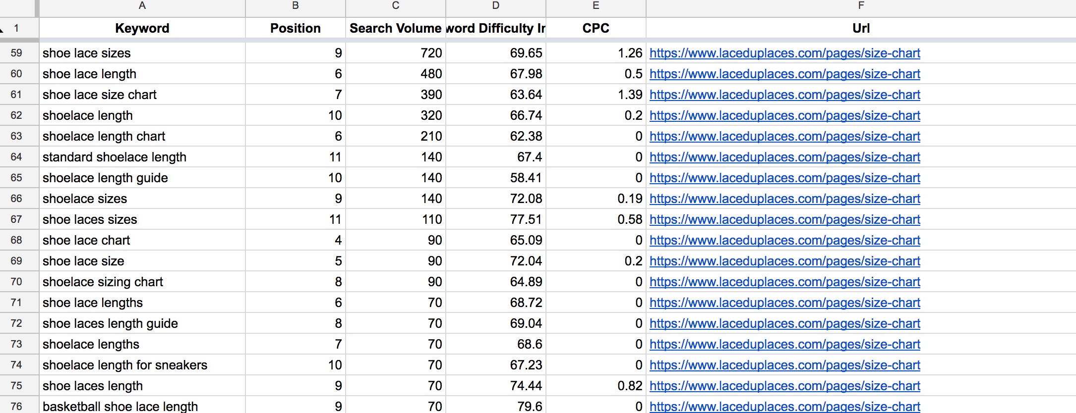The height and width of the screenshot is (413, 1076).
Task: Select the Search Volume header cell
Action: click(396, 28)
